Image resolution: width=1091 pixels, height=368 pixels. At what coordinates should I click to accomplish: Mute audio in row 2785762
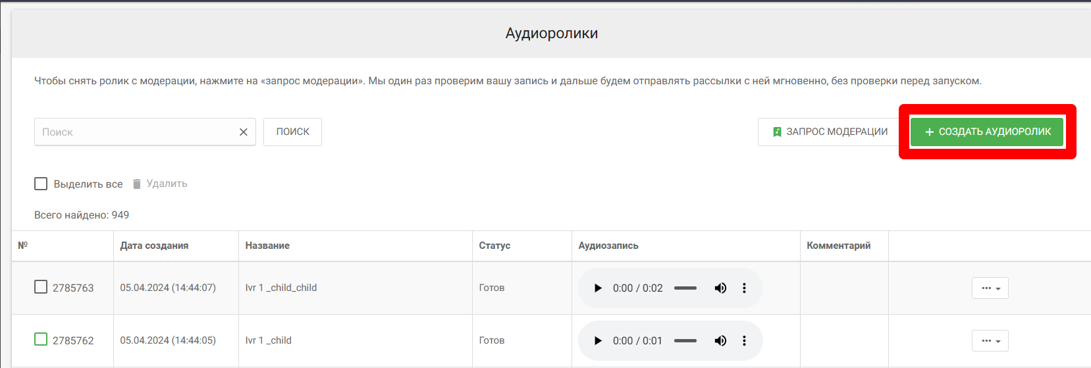tap(720, 341)
